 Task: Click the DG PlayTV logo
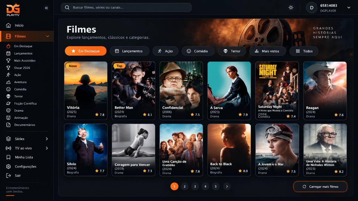pos(13,10)
